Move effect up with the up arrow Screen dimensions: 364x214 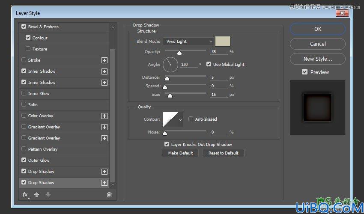(x=36, y=195)
